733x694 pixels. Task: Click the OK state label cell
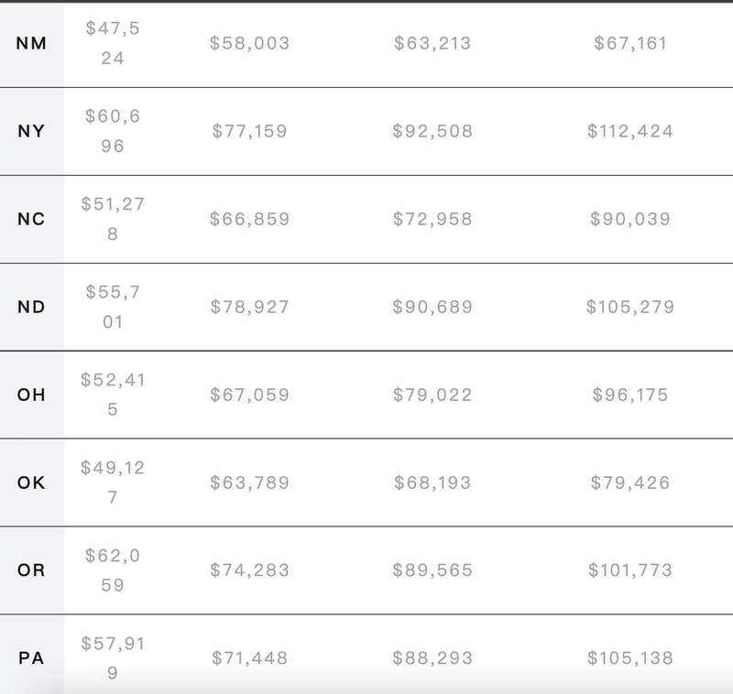pyautogui.click(x=31, y=483)
